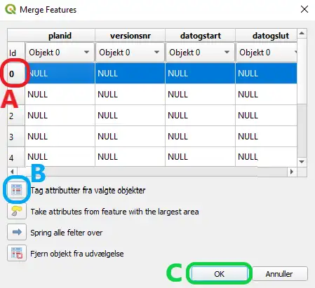Image resolution: width=315 pixels, height=288 pixels.
Task: Click the Spring alle felter over arrow icon
Action: [x=17, y=232]
